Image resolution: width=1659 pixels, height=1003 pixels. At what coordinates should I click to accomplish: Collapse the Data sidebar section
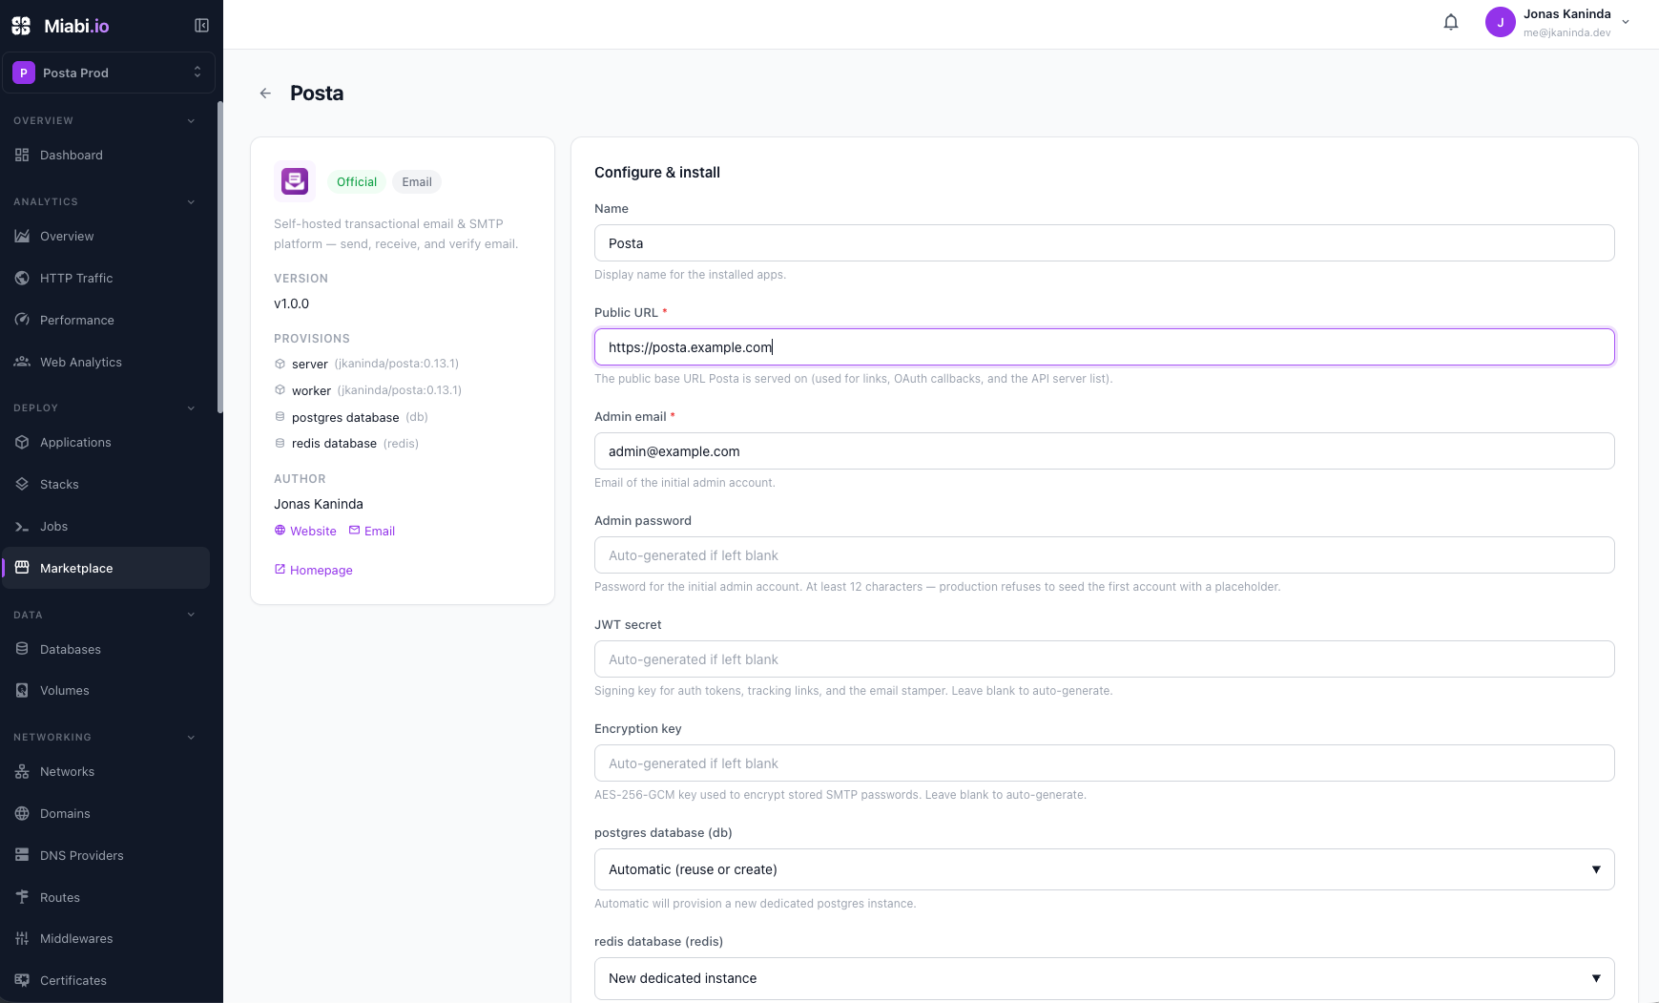191,615
